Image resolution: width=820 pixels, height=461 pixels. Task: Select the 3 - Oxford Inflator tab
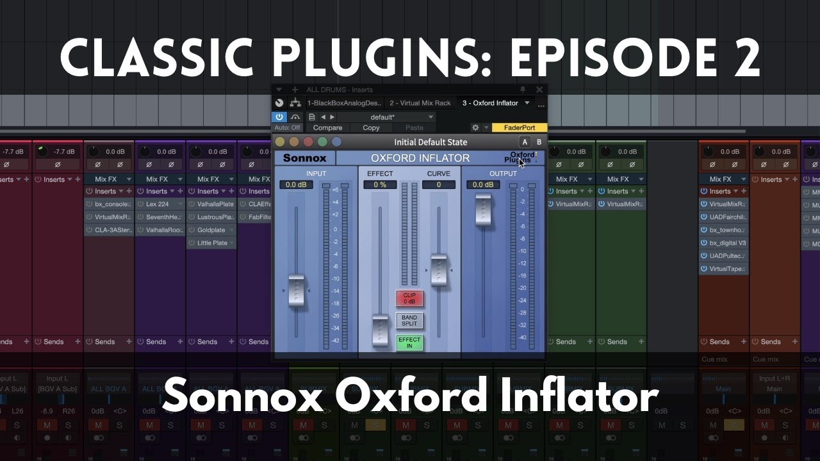tap(490, 103)
